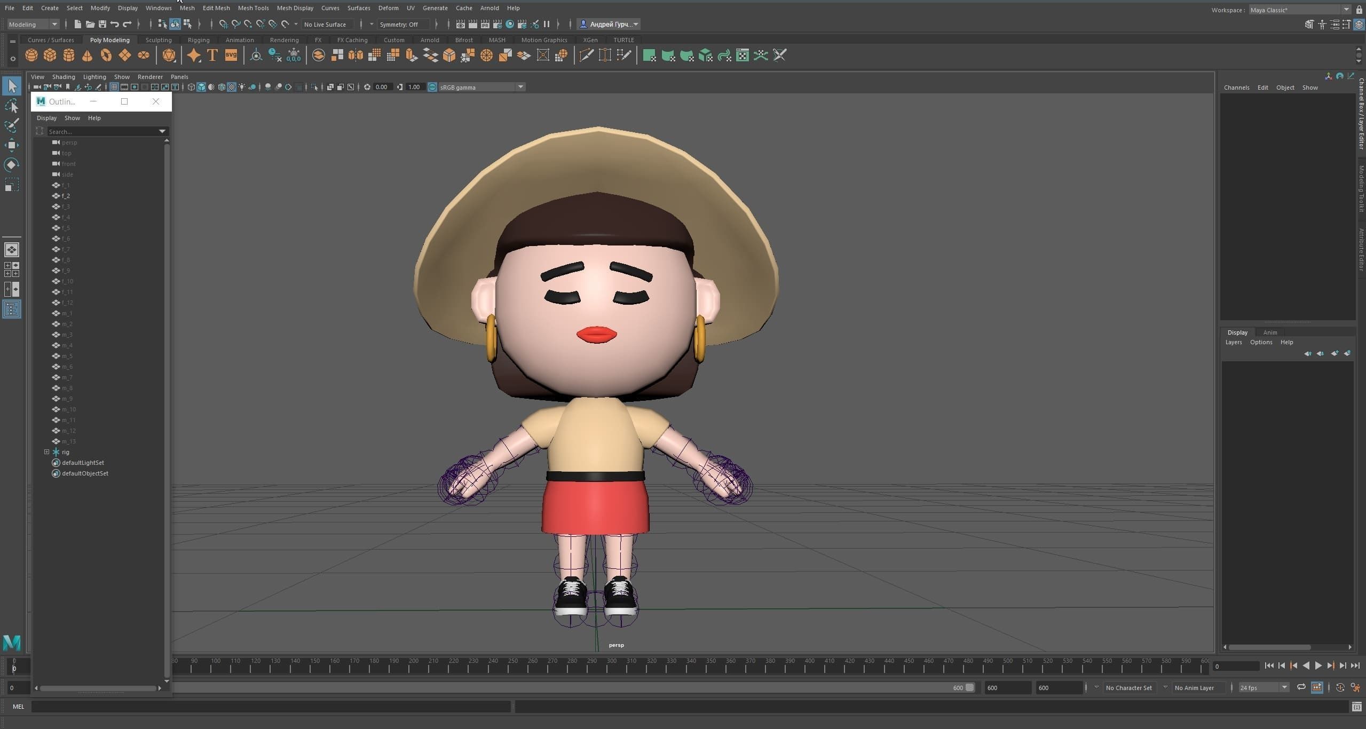Step to next key button
This screenshot has height=729, width=1366.
1331,665
